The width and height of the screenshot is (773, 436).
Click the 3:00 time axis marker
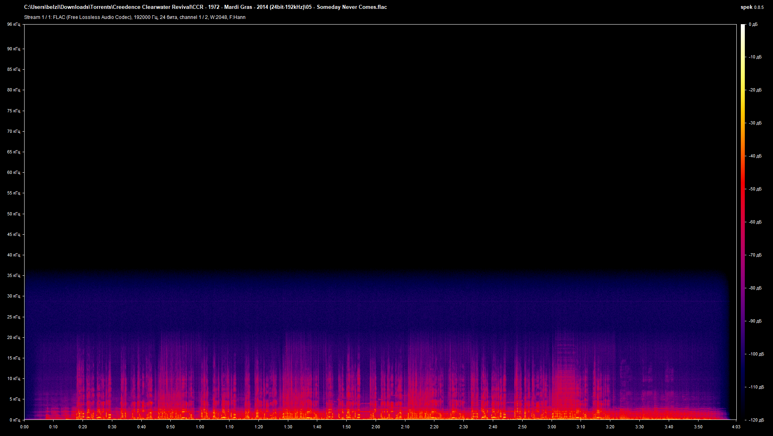tap(552, 427)
